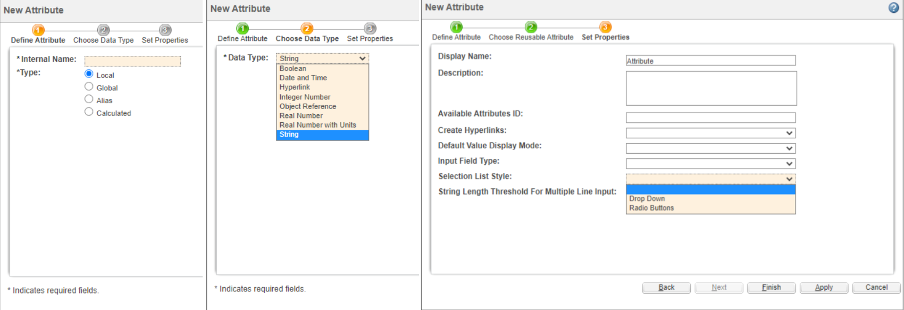The height and width of the screenshot is (310, 904).
Task: Click the Available Attributes ID field
Action: pyautogui.click(x=710, y=118)
